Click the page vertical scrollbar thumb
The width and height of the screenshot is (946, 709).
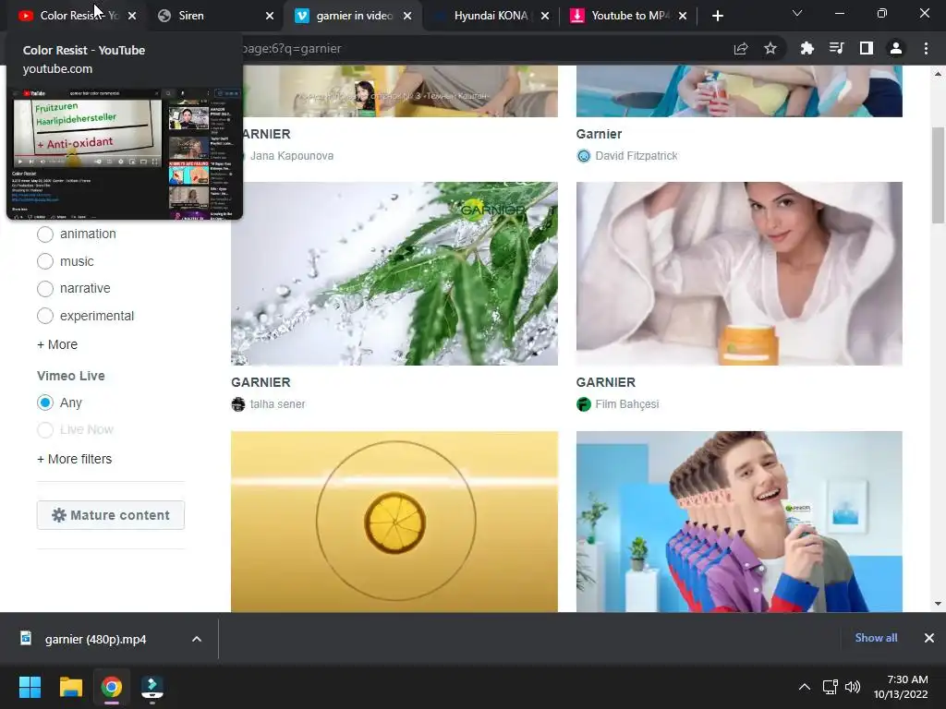pyautogui.click(x=938, y=174)
